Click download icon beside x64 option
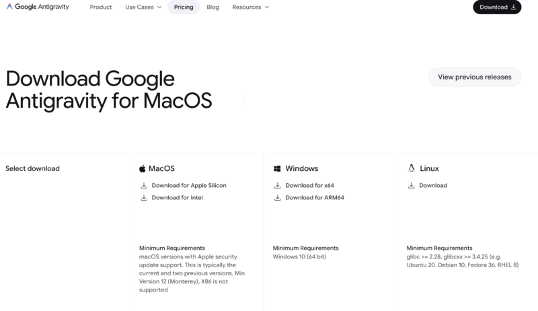538x311 pixels. point(277,185)
